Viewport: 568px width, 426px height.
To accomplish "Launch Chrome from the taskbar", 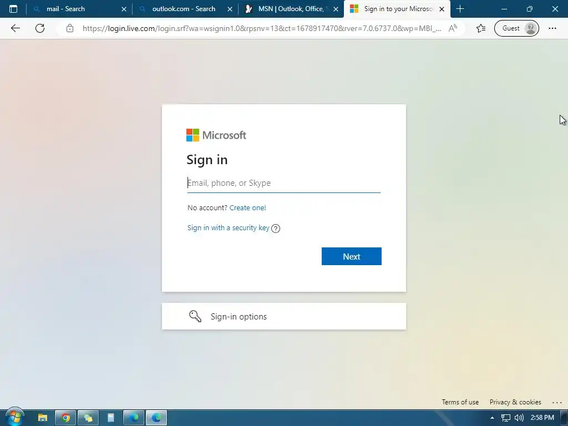I will click(65, 418).
